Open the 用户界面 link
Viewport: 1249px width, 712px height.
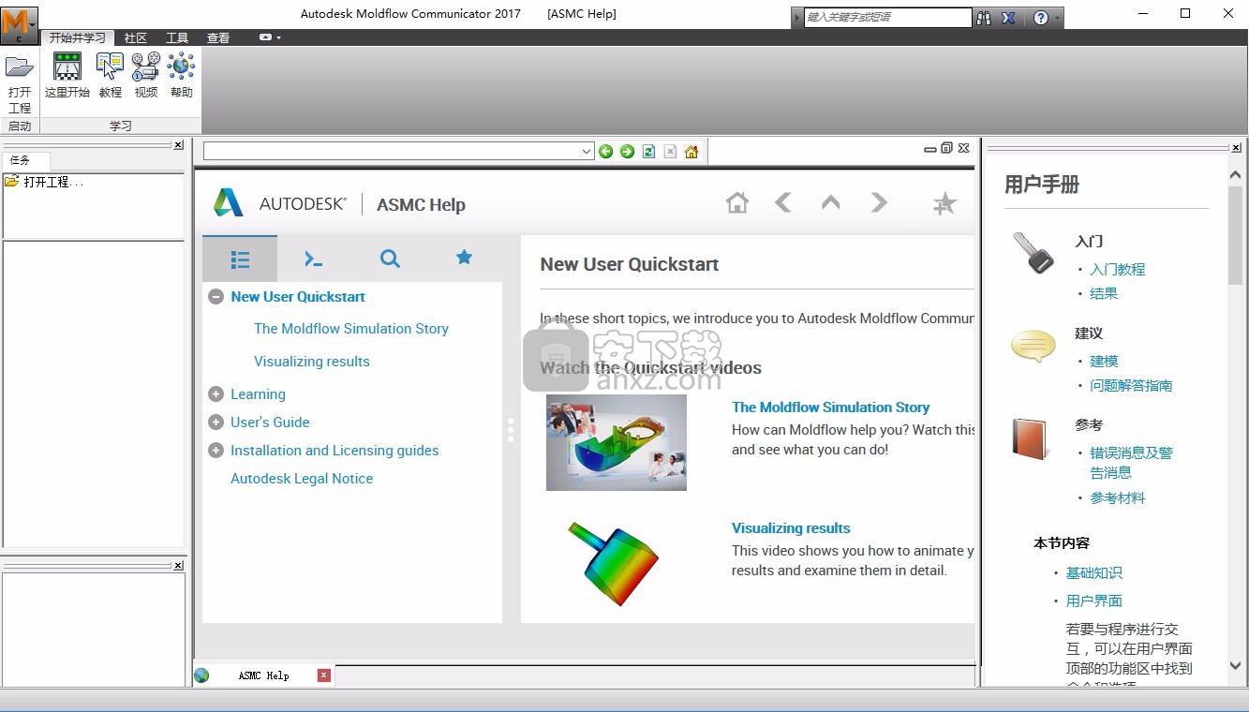pos(1093,601)
